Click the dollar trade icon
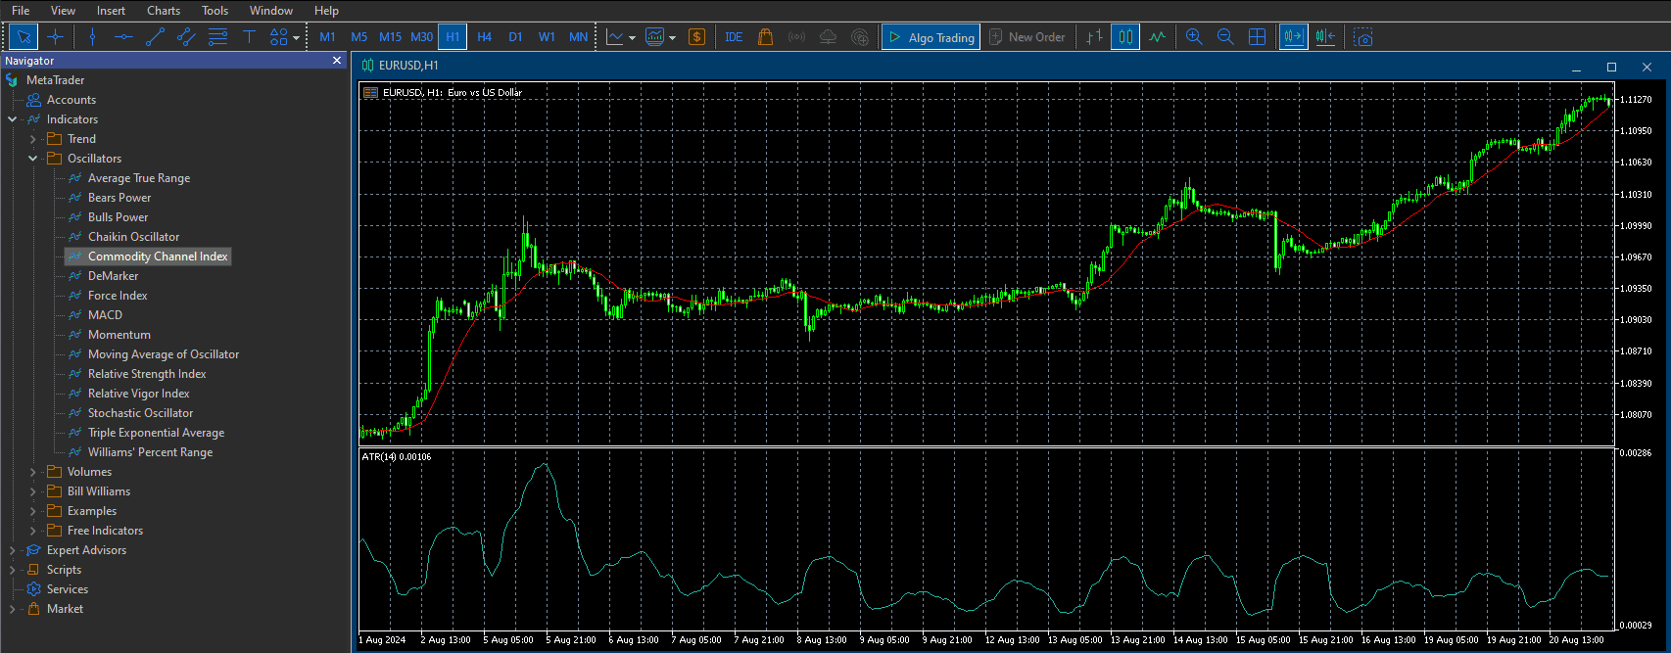Image resolution: width=1671 pixels, height=653 pixels. [x=696, y=37]
